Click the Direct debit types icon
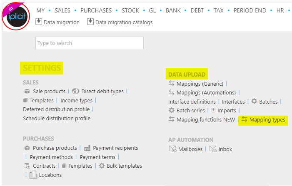The width and height of the screenshot is (292, 186). click(76, 91)
